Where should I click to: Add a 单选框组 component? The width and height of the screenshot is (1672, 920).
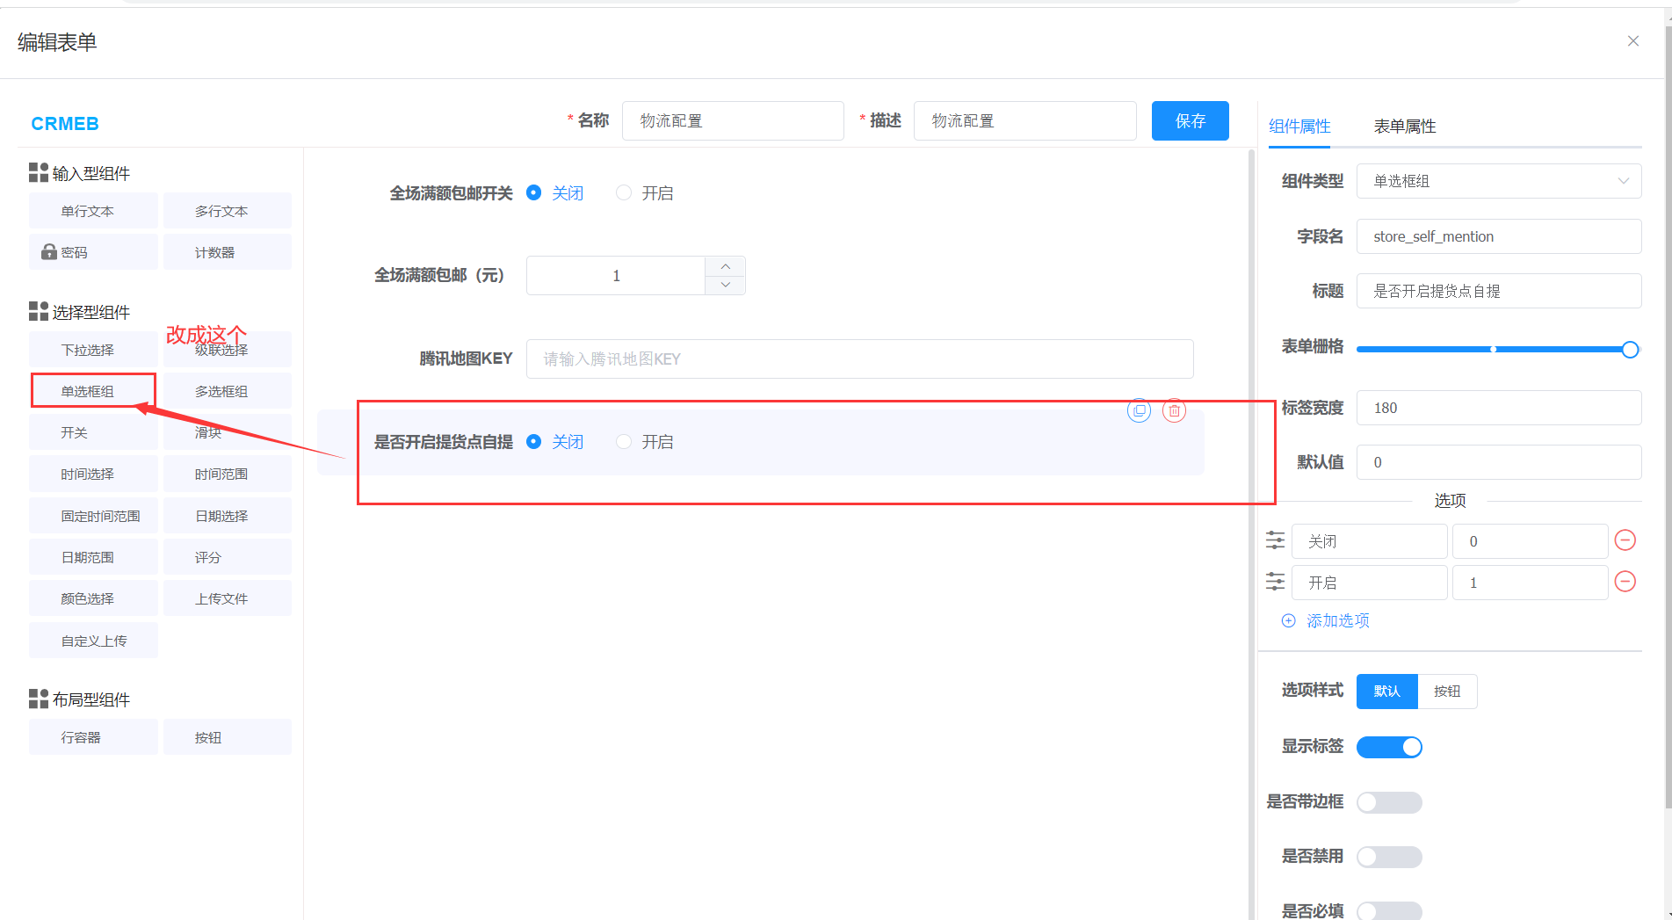[93, 391]
